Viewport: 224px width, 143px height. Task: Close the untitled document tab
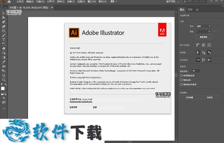52,7
